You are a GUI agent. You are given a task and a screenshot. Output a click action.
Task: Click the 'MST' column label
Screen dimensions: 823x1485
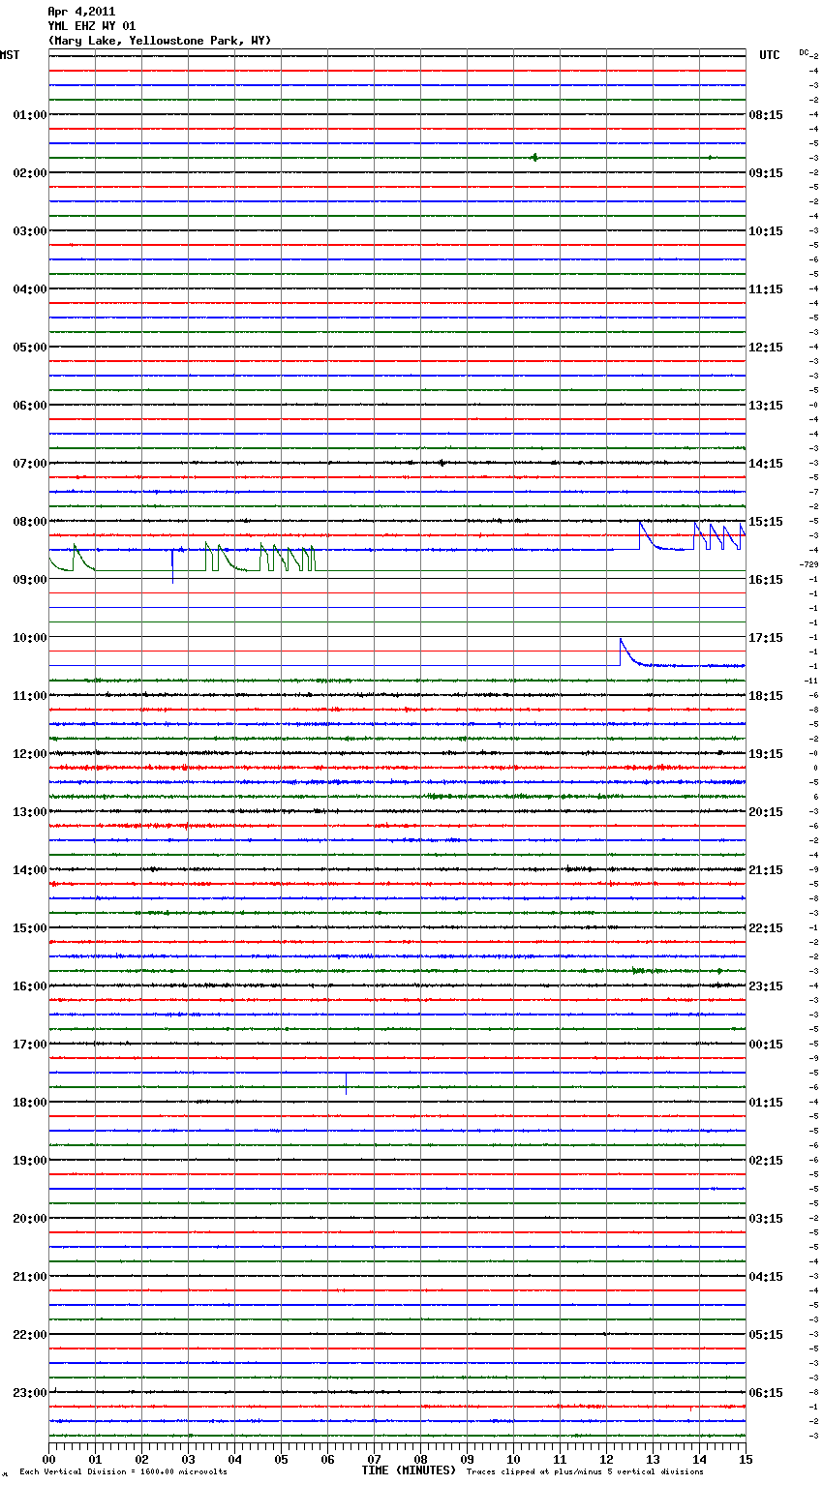coord(10,55)
